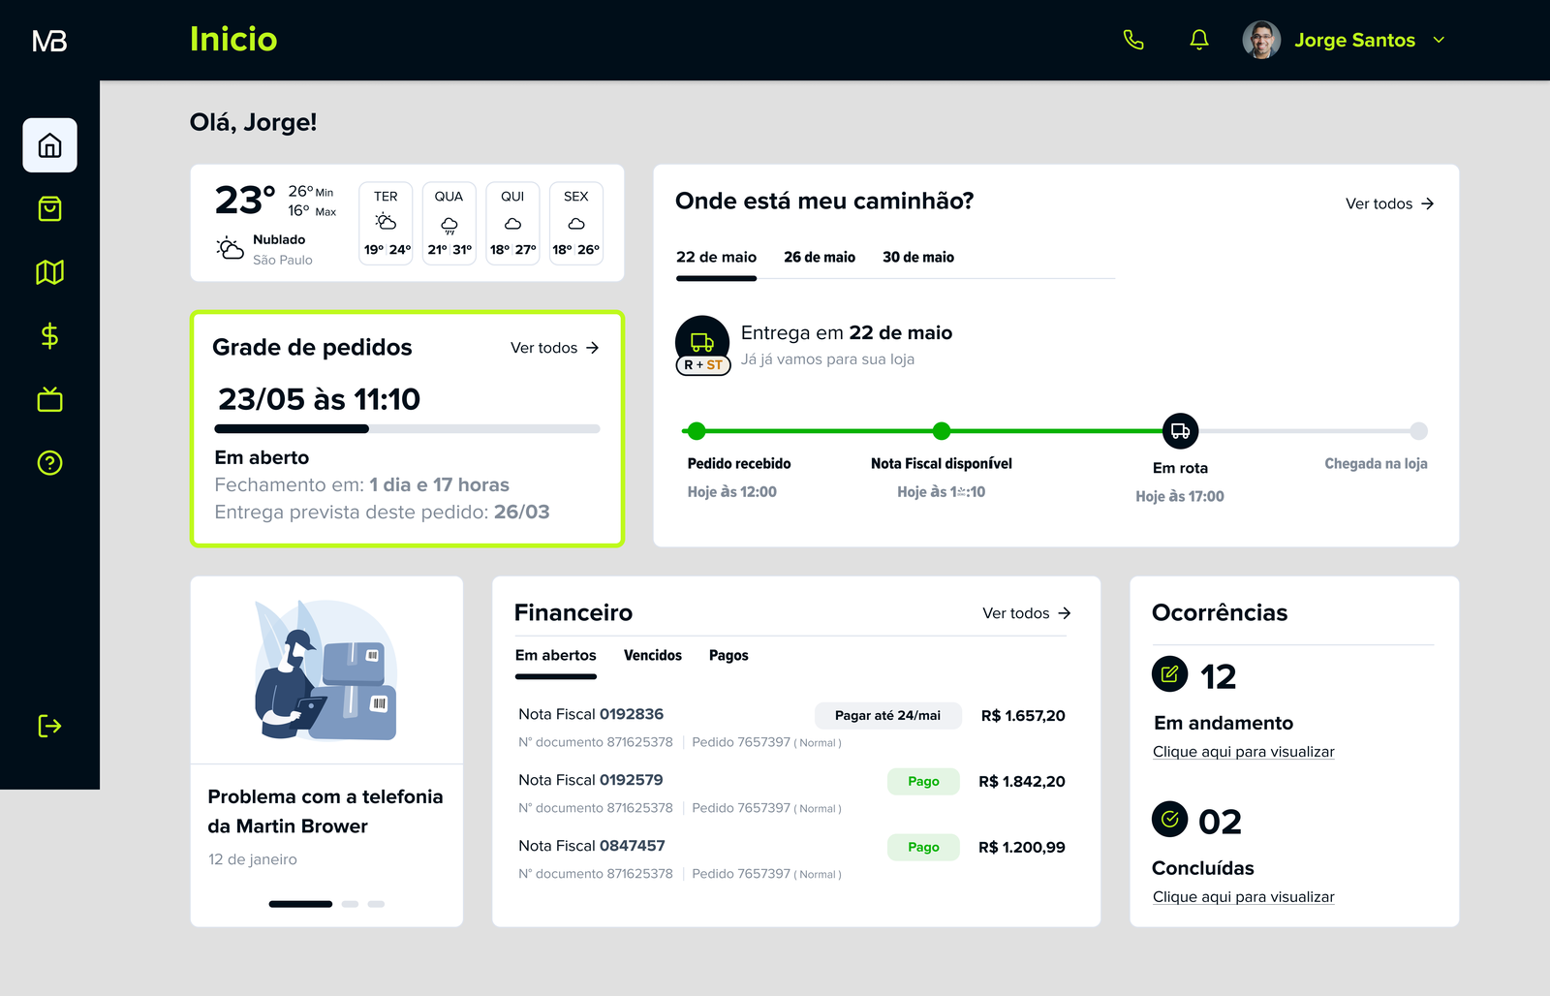This screenshot has height=996, width=1550.
Task: Select the Pagos tab in Financeiro
Action: pyautogui.click(x=728, y=656)
